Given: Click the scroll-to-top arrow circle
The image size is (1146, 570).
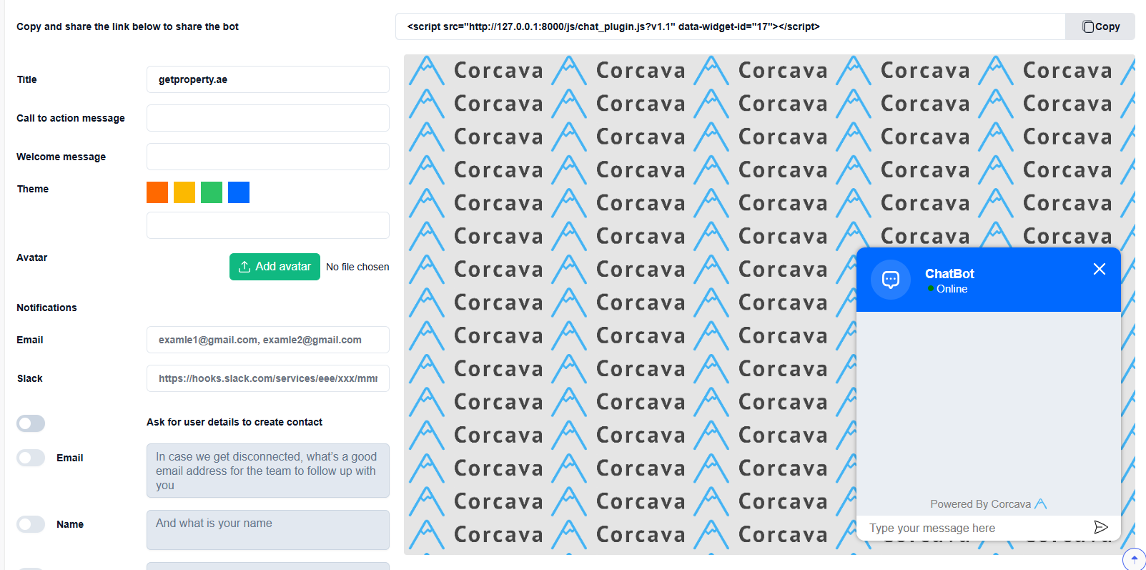Looking at the screenshot, I should (1134, 559).
